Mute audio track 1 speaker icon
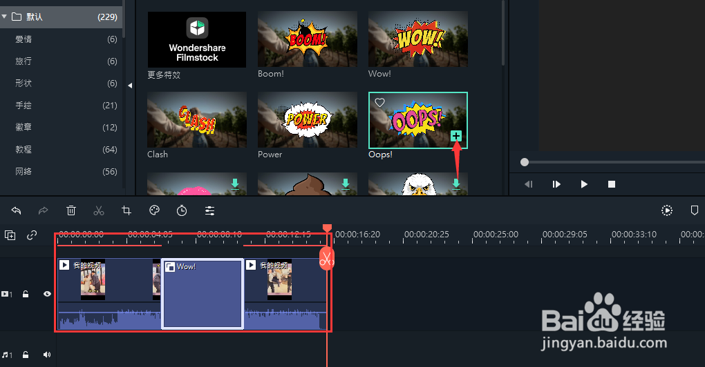Screen dimensions: 705x367 (47, 355)
